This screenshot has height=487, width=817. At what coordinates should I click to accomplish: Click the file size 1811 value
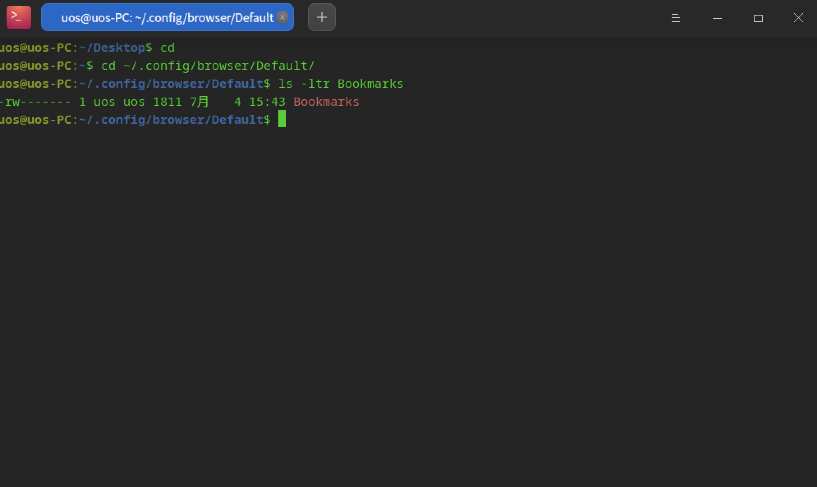point(168,102)
